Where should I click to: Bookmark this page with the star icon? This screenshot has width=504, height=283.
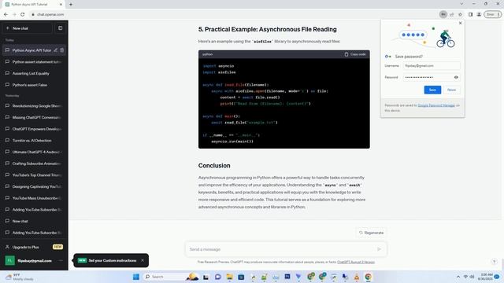[x=460, y=14]
